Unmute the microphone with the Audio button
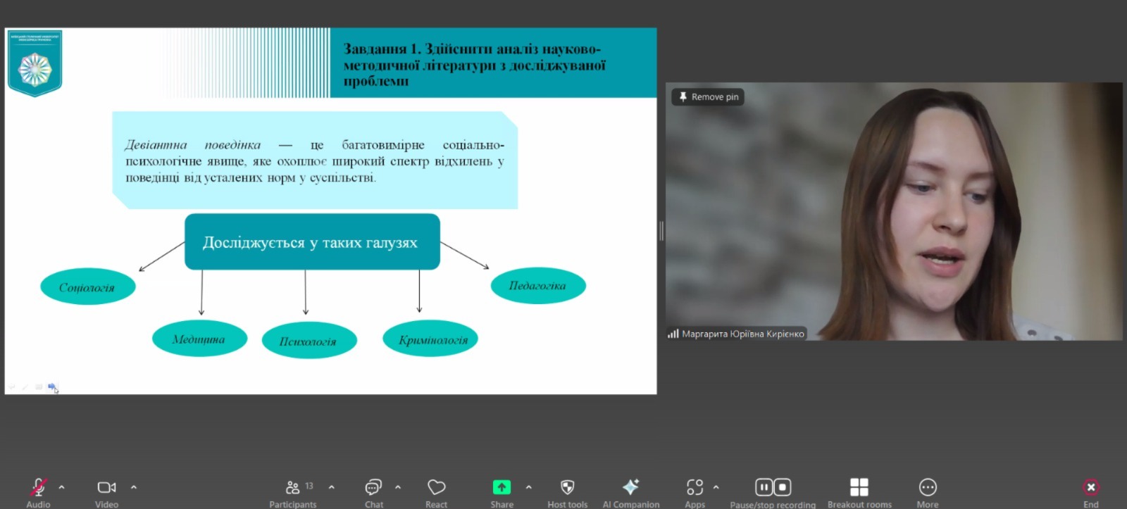 (38, 488)
